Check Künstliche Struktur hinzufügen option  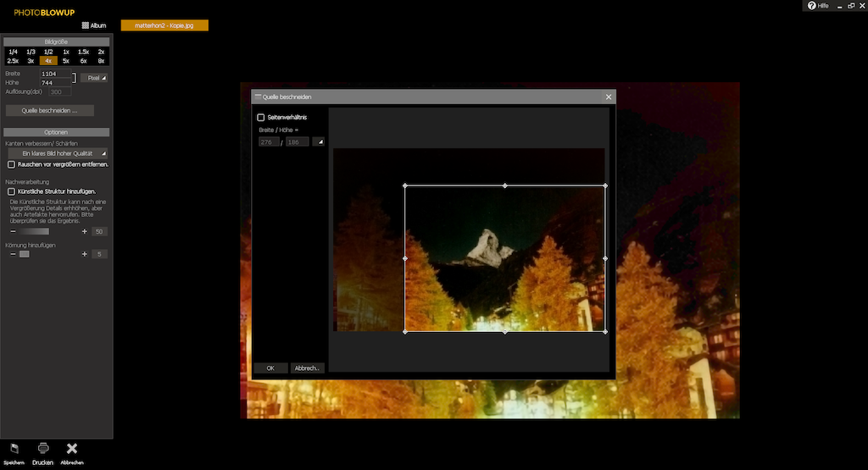click(11, 191)
